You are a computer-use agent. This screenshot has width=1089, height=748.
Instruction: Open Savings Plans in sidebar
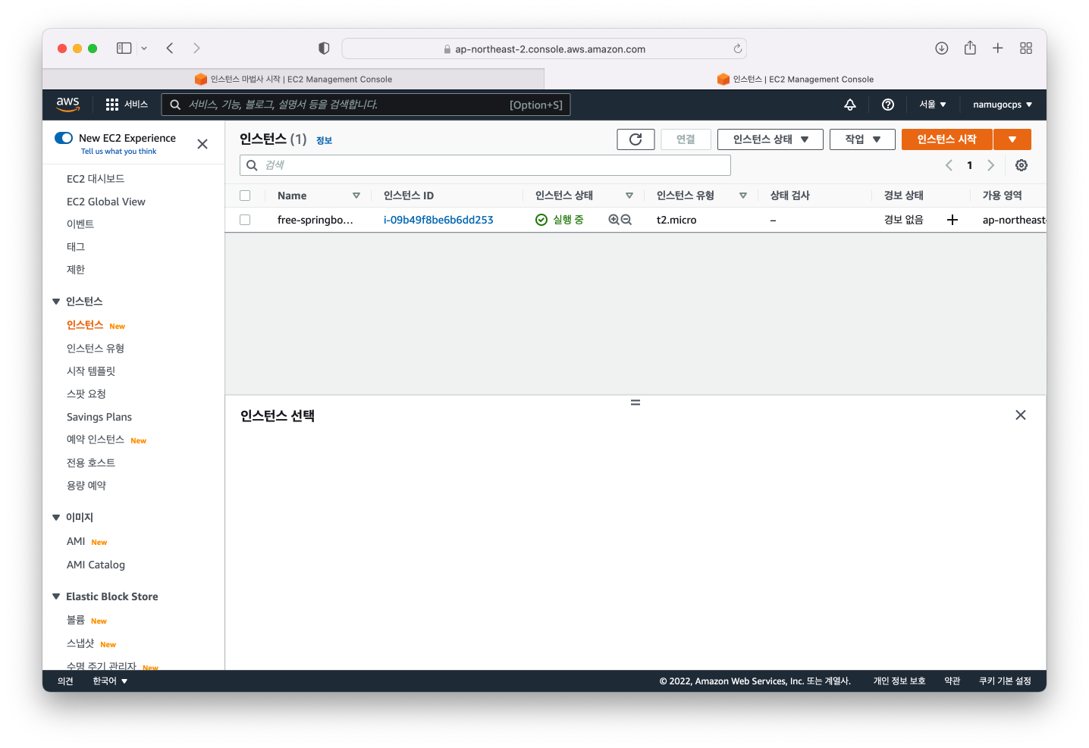(x=99, y=417)
